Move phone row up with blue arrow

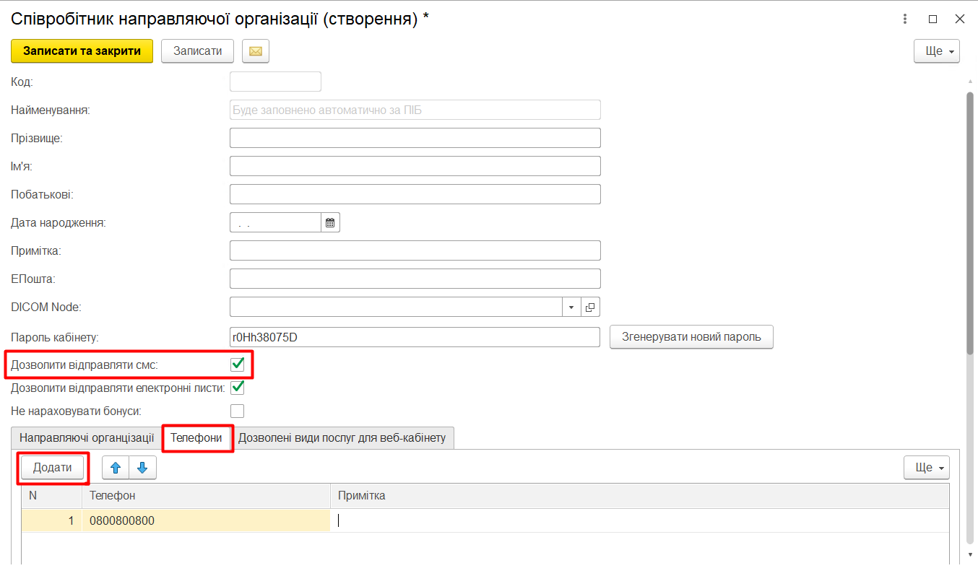[115, 468]
